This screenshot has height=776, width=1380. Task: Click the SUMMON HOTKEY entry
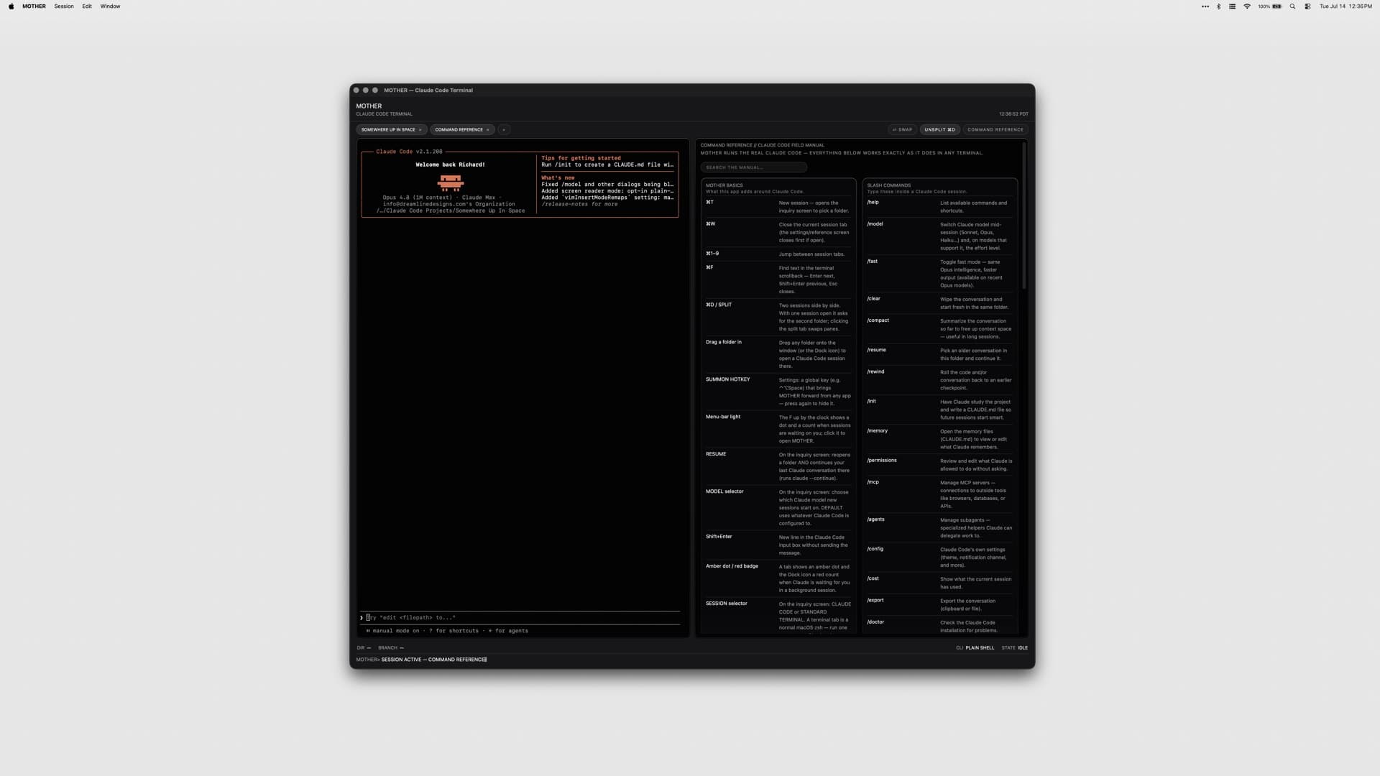[778, 392]
